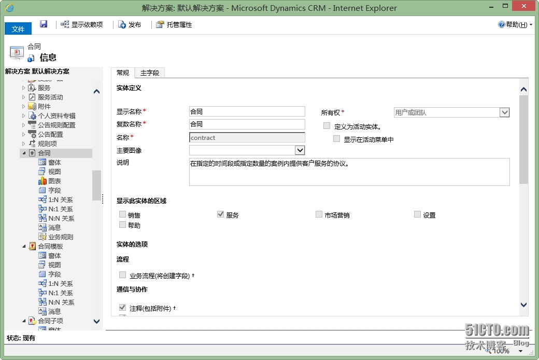Click the form scroll-down arrow
This screenshot has height=360, width=539.
(523, 305)
